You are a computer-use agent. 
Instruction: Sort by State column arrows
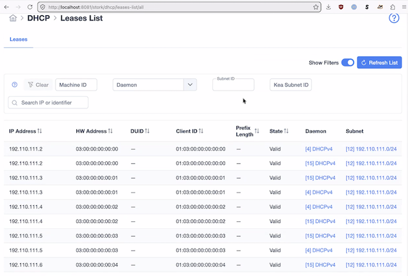click(286, 131)
